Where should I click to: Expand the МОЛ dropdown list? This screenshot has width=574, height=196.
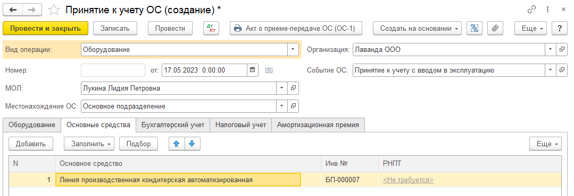(281, 88)
